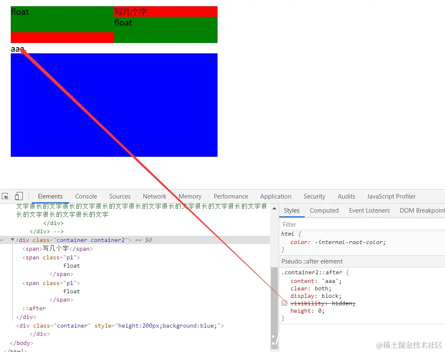Select the first span class p1 node
Image resolution: width=445 pixels, height=352 pixels.
[51, 257]
